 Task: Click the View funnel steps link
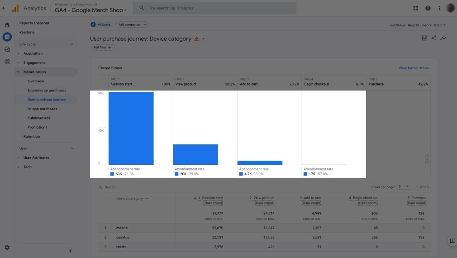(413, 68)
